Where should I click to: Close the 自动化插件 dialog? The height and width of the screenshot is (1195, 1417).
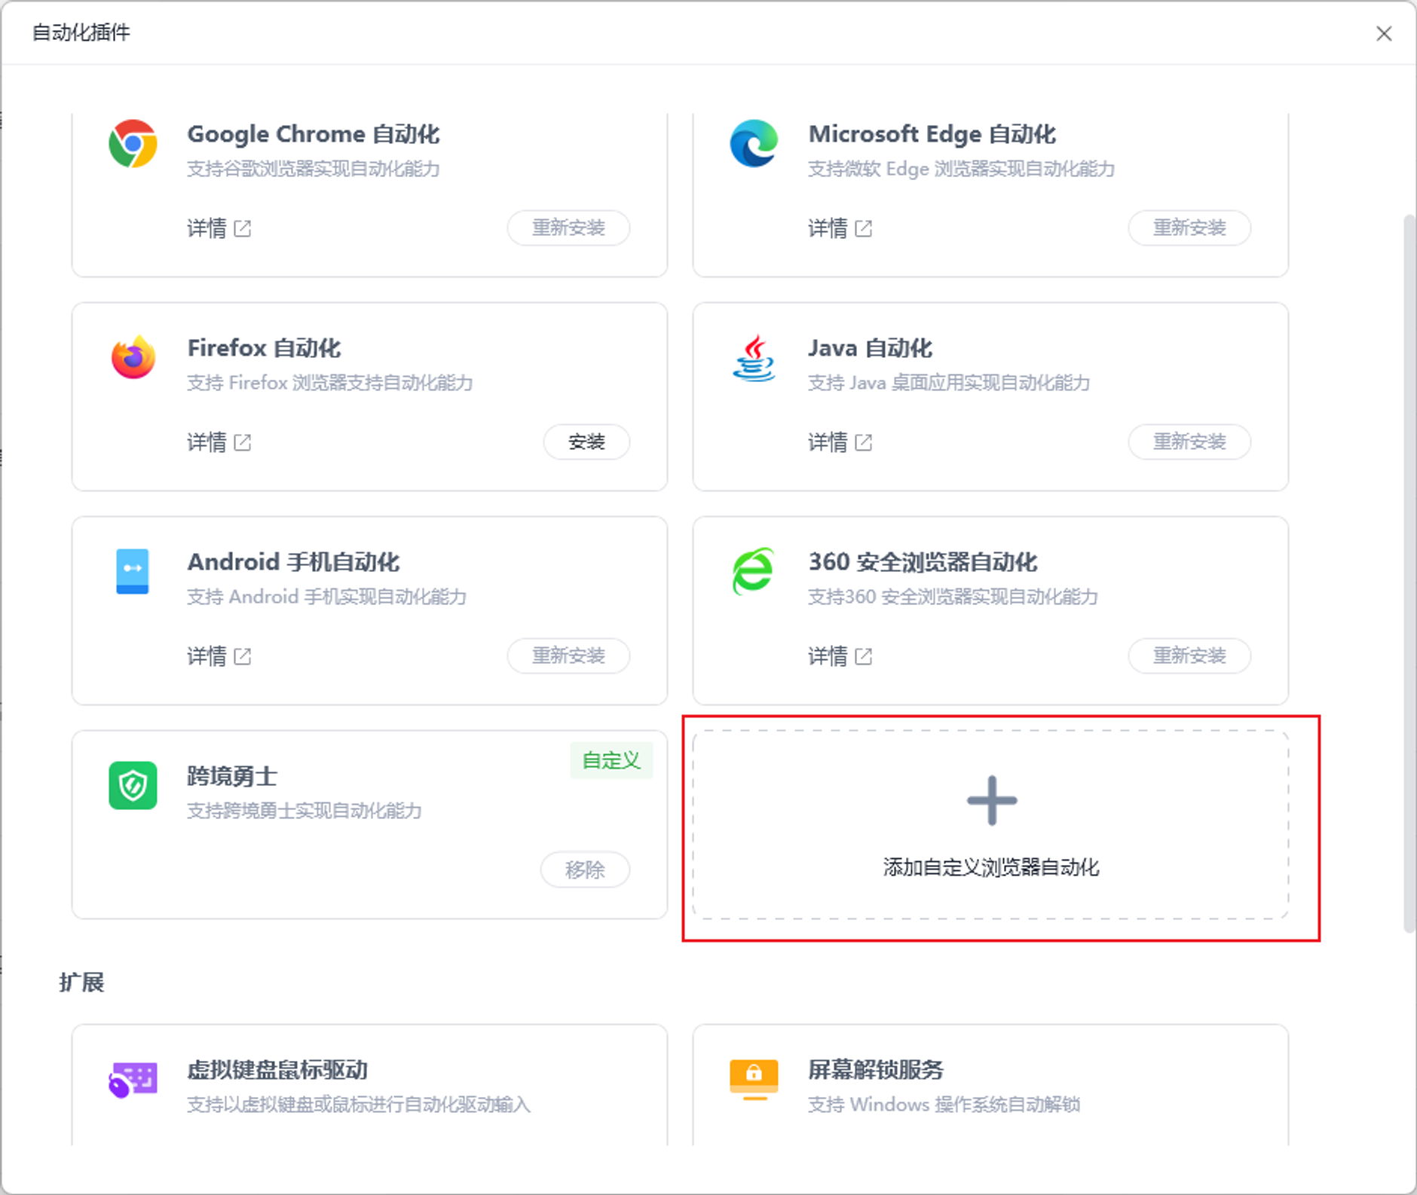pos(1384,33)
